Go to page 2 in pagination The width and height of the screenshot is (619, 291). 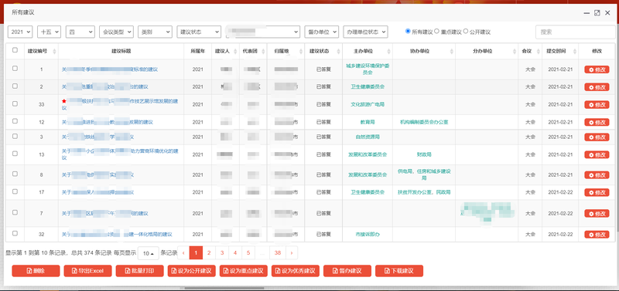coord(209,253)
